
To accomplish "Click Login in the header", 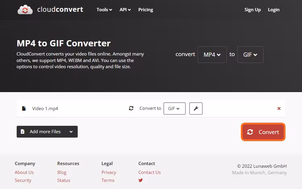I will click(273, 10).
